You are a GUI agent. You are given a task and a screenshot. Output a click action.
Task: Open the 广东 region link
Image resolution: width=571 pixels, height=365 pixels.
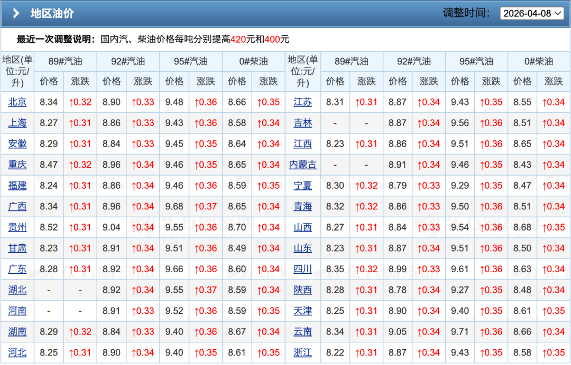click(x=17, y=269)
